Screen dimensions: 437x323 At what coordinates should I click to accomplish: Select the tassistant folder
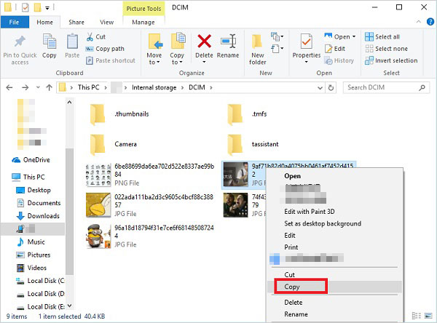[253, 144]
